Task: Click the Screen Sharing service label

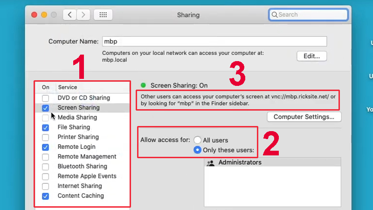Action: (79, 108)
